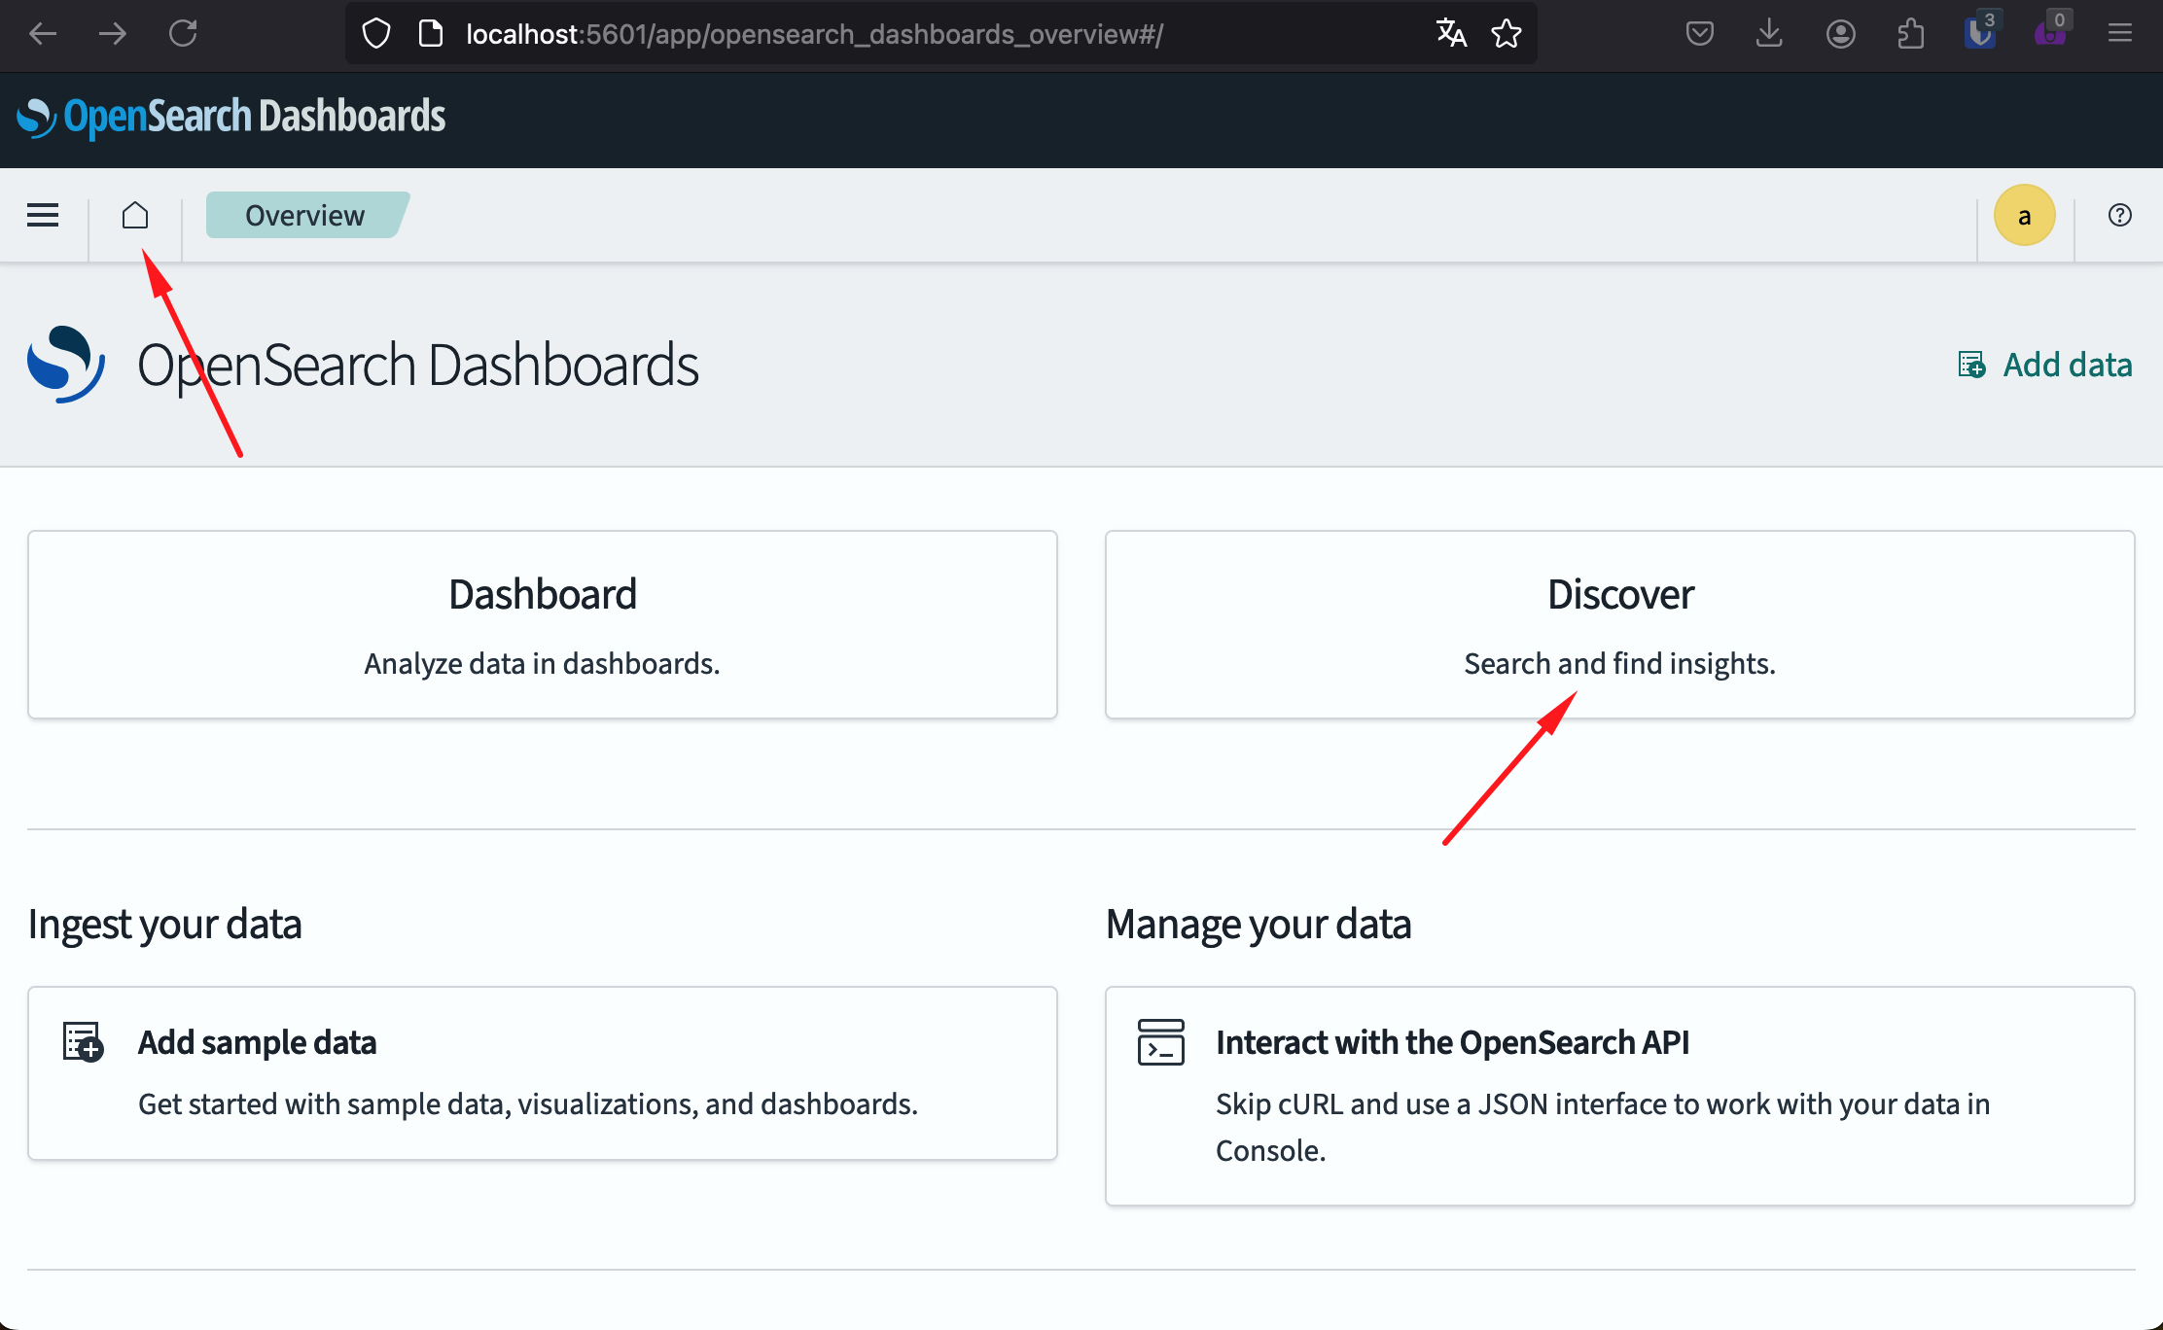The height and width of the screenshot is (1330, 2163).
Task: Open the browser application menu
Action: 2120,34
